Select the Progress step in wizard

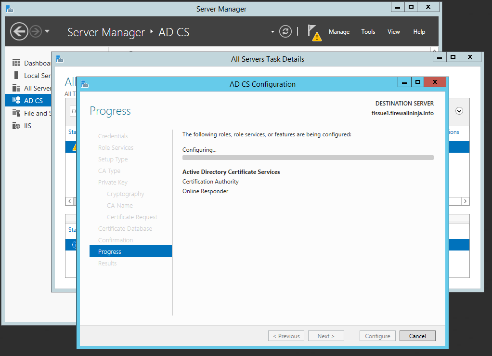click(130, 251)
